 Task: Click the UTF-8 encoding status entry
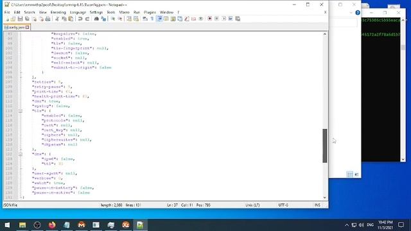[283, 205]
